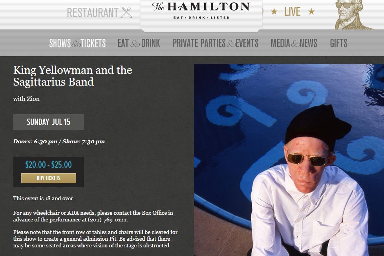Screen dimensions: 384x256
Task: Go to the Gifts page
Action: [339, 43]
